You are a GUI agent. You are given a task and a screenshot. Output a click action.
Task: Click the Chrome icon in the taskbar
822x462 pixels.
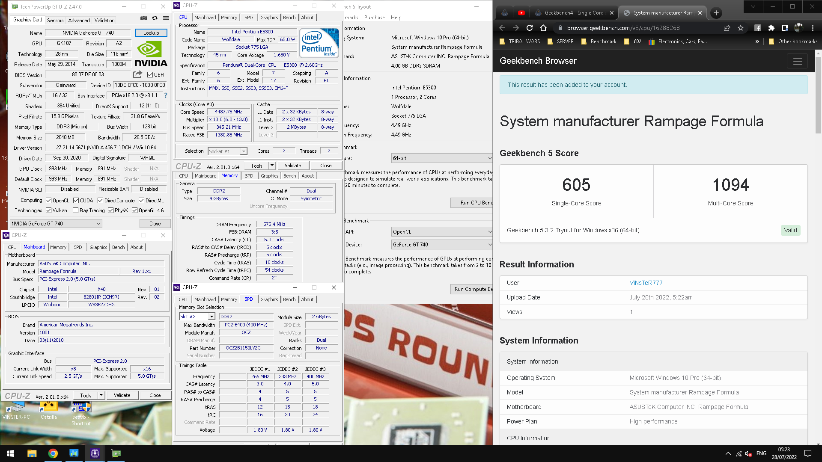click(53, 453)
